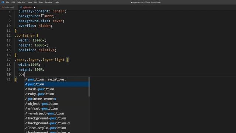The width and height of the screenshot is (236, 133).
Task: Choose the background-position-x suggestion
Action: [57, 123]
